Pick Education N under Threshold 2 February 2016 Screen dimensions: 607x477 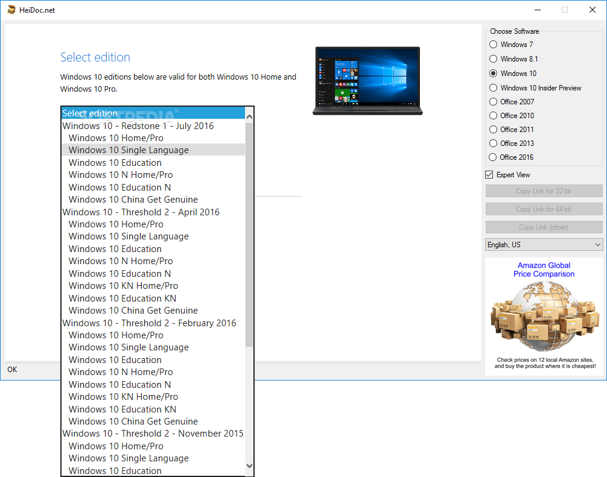[x=153, y=385]
